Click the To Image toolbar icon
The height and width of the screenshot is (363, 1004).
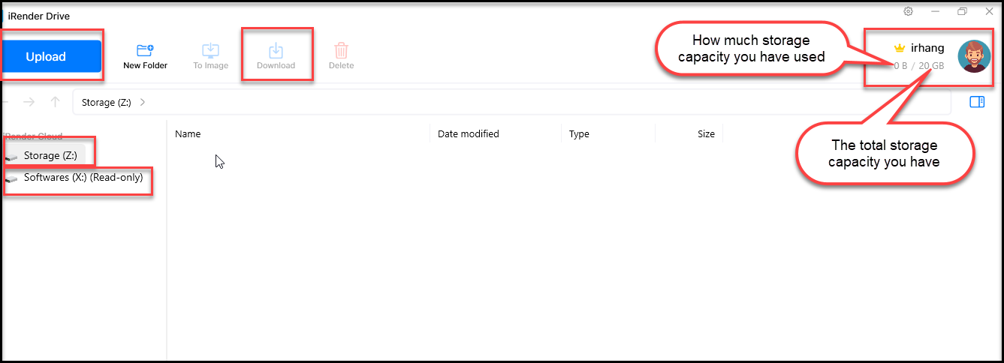(x=210, y=56)
